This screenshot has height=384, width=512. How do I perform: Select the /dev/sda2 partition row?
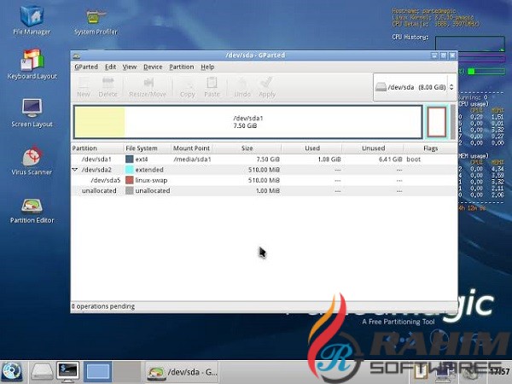pyautogui.click(x=264, y=170)
